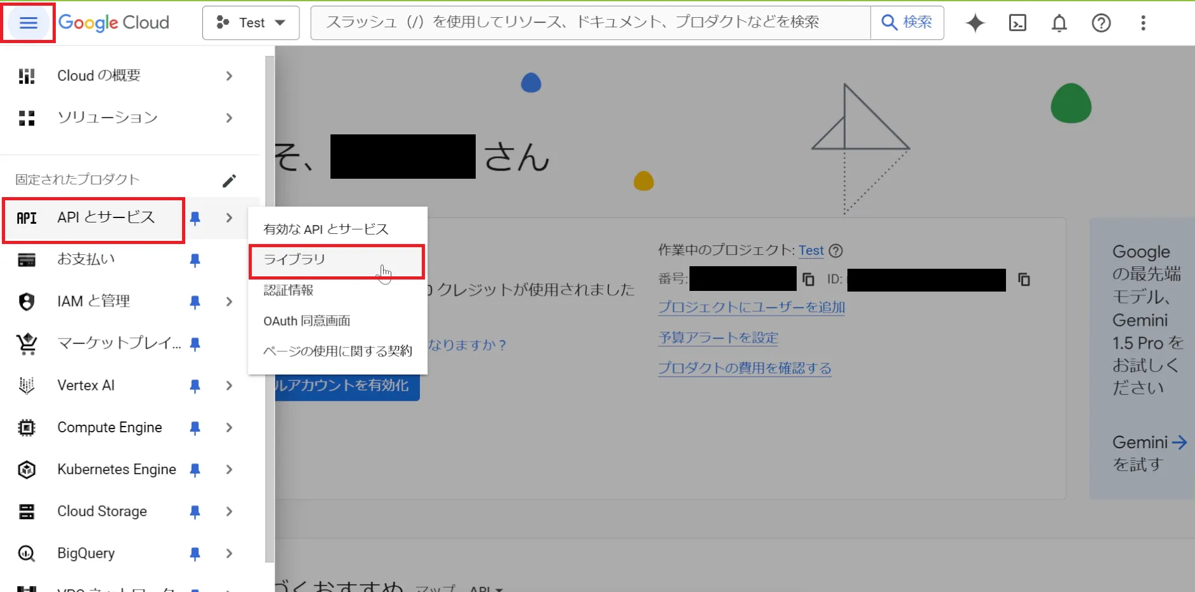Expand IAM と管理 submenu chevron
The height and width of the screenshot is (592, 1195).
pyautogui.click(x=229, y=302)
